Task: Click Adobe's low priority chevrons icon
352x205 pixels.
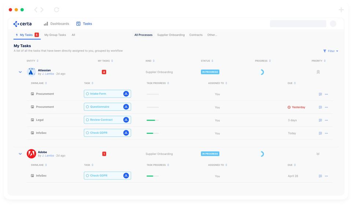Action: (318, 154)
